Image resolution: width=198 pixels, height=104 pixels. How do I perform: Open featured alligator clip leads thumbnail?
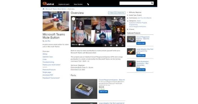pos(131,51)
